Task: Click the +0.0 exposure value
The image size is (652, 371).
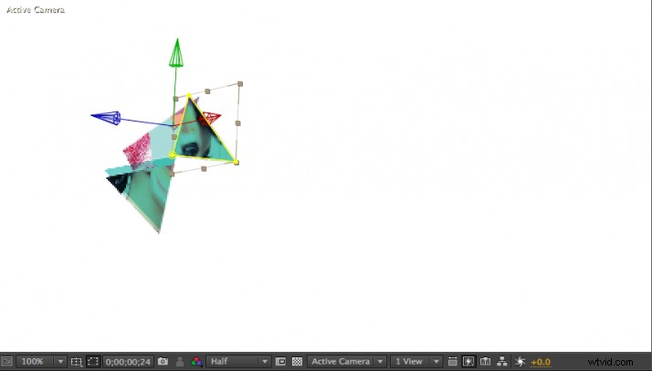Action: coord(541,362)
